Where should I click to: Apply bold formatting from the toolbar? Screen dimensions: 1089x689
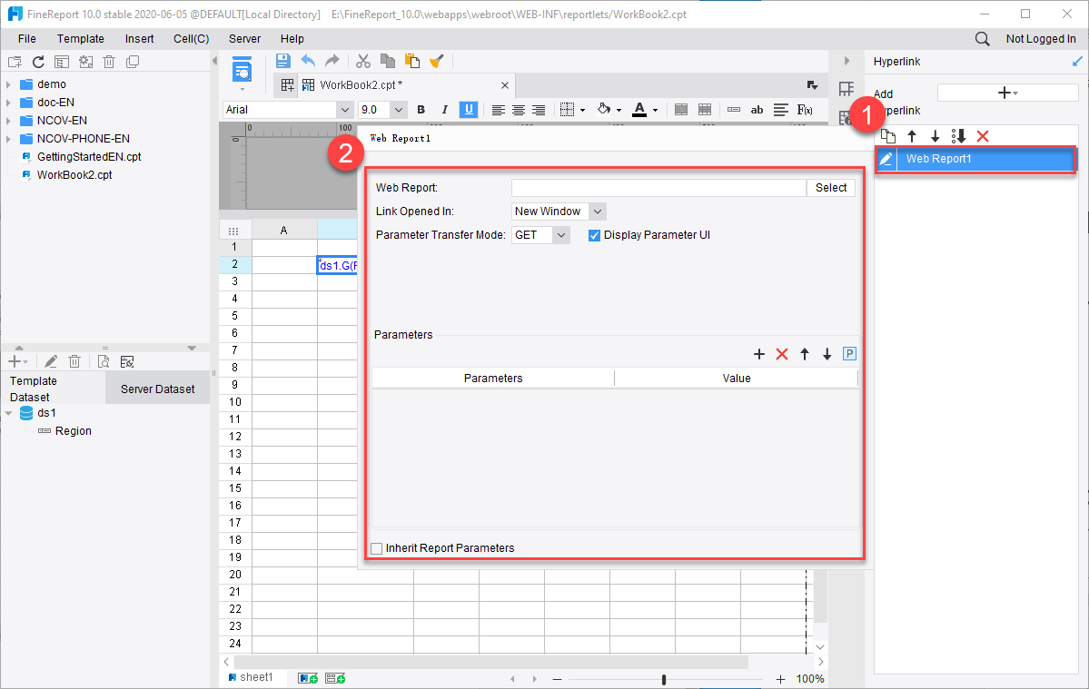(421, 109)
